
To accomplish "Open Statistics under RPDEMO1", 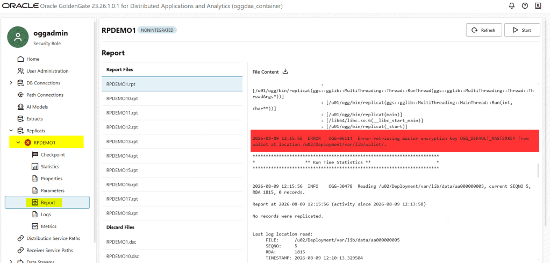I will [x=50, y=167].
